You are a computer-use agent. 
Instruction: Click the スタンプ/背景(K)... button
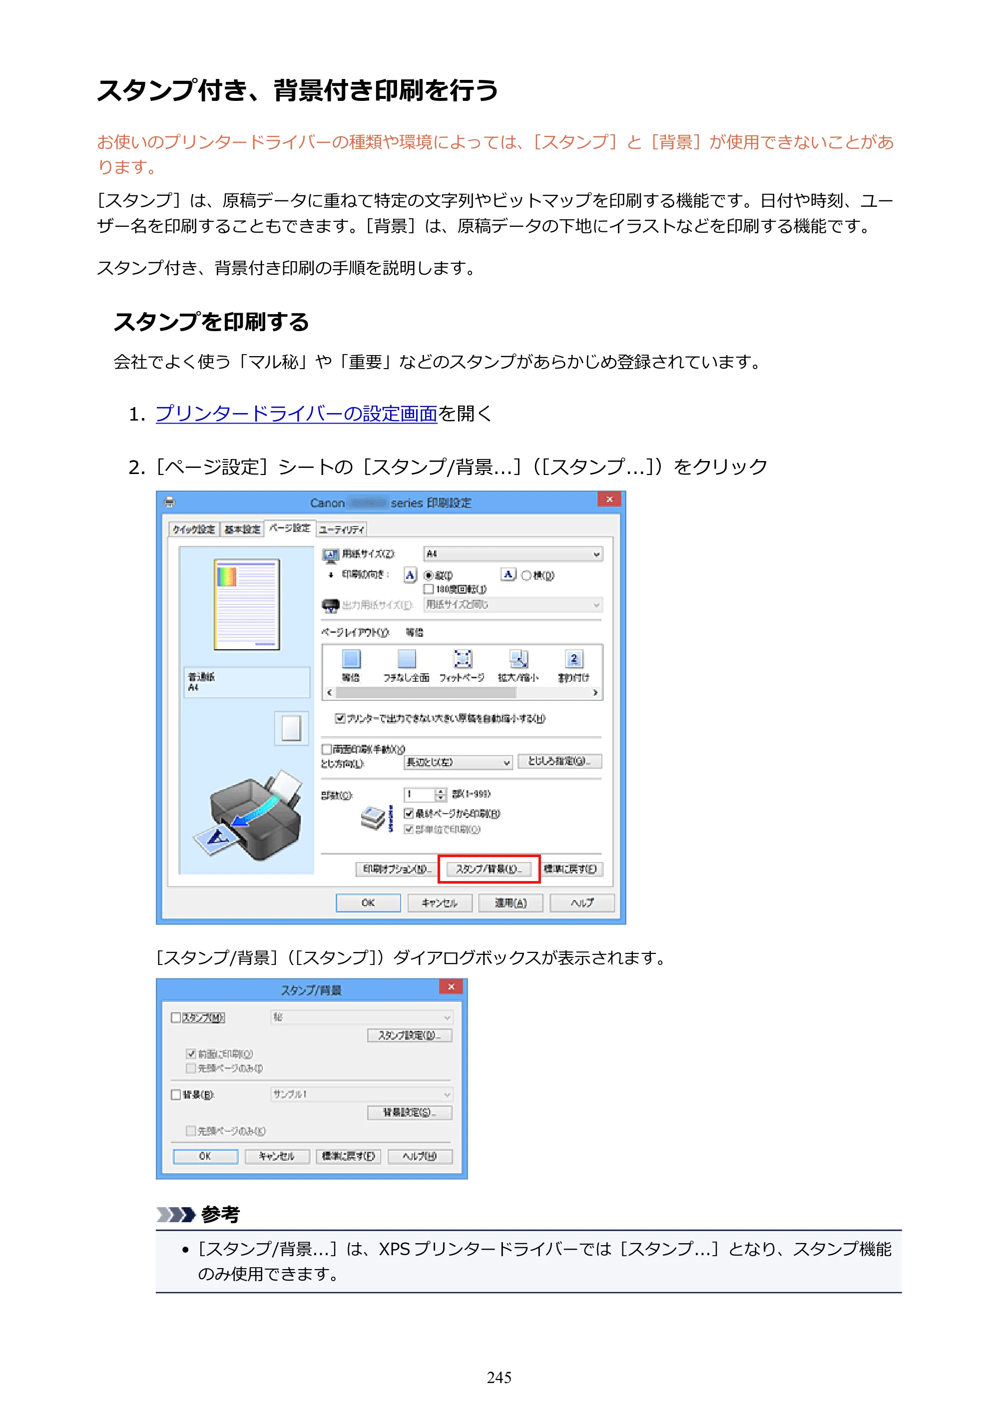489,869
